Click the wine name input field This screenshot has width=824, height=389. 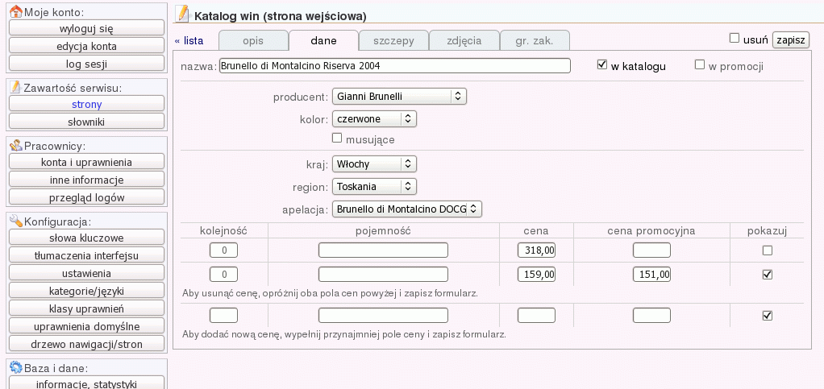pyautogui.click(x=394, y=66)
